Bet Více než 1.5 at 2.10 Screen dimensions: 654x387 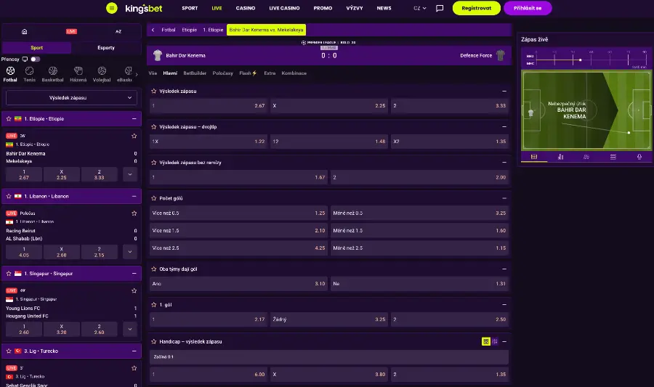point(238,230)
